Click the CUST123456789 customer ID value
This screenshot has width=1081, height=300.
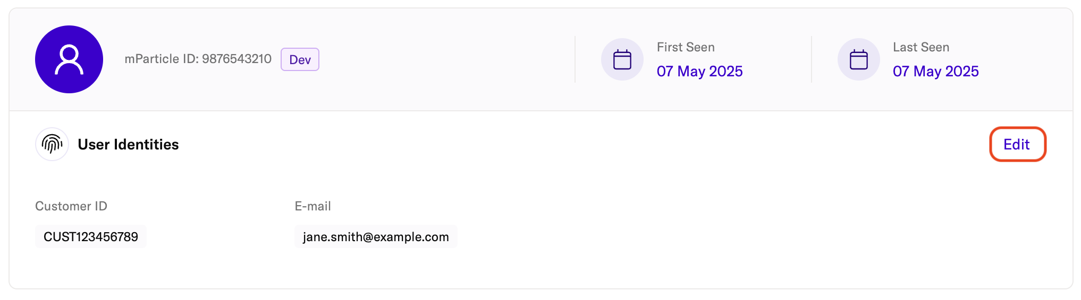91,236
